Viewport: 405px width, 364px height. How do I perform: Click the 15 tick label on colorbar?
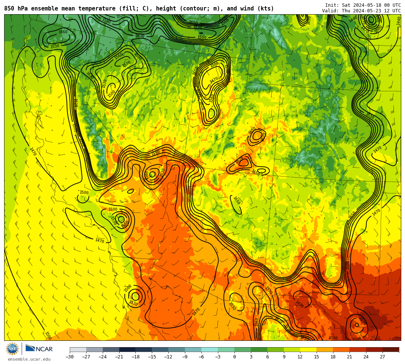coord(316,357)
